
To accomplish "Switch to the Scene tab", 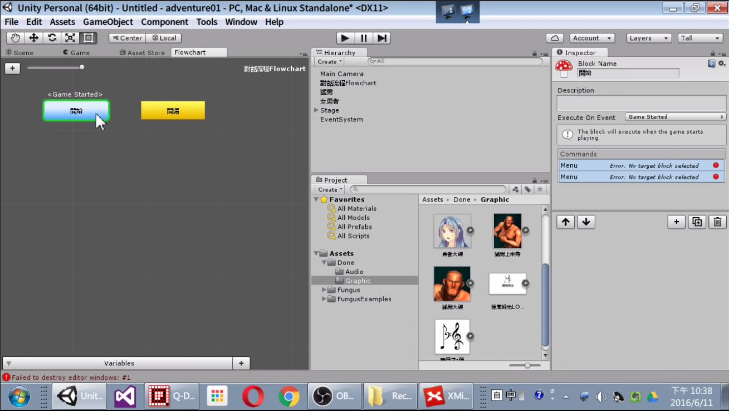I will [20, 52].
